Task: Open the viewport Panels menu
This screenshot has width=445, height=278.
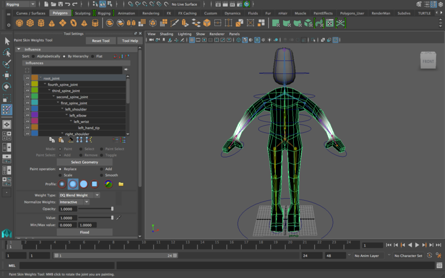Action: (x=234, y=34)
